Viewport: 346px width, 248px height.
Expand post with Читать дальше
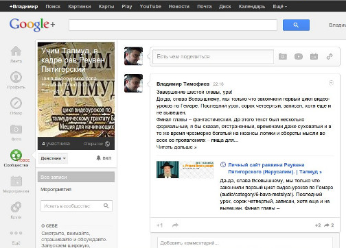click(176, 147)
